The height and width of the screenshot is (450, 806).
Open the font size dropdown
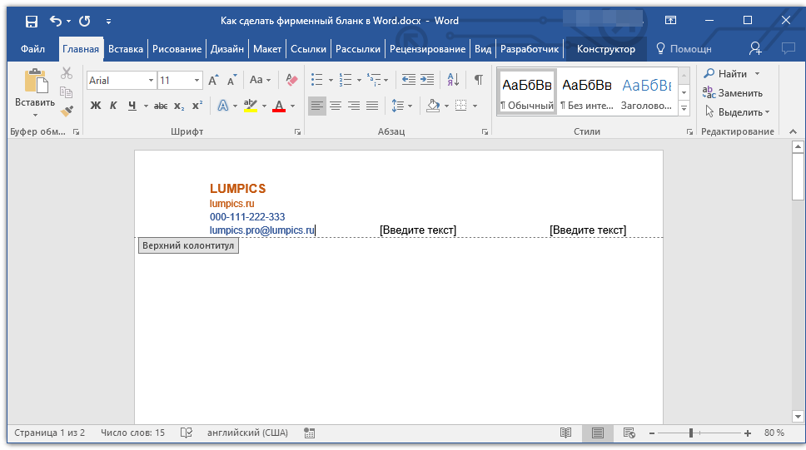pos(197,81)
